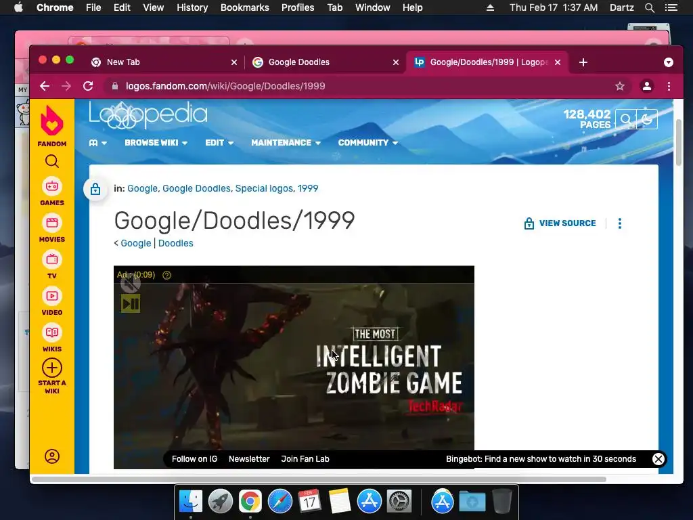The width and height of the screenshot is (693, 520).
Task: Open System Preferences from the Dock
Action: [399, 502]
